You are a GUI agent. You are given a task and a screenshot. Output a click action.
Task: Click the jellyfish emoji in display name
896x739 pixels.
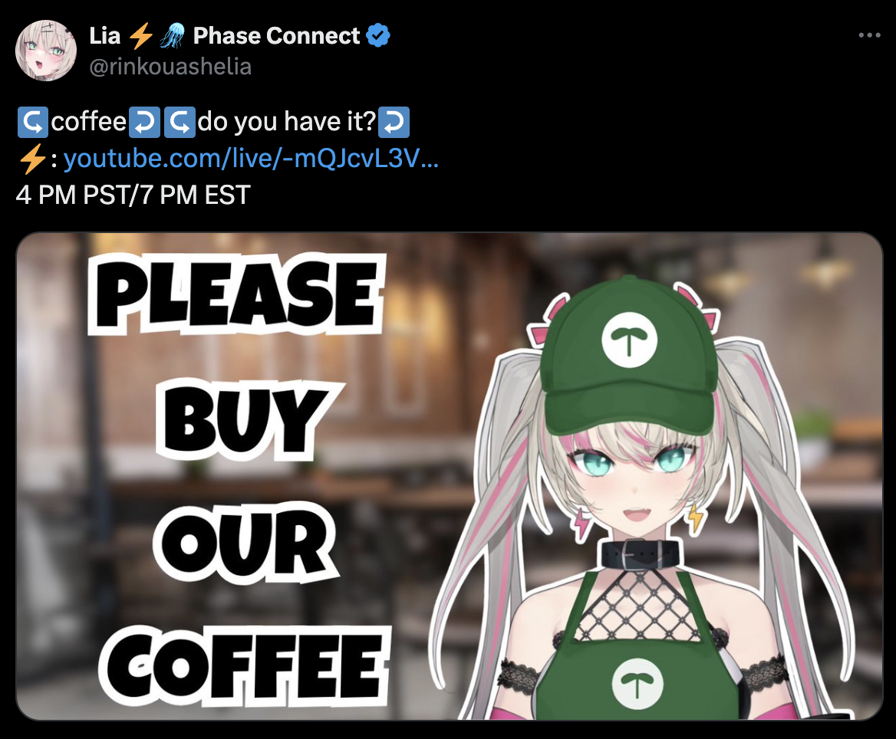172,35
